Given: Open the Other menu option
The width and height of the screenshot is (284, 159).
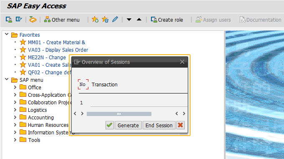Looking at the screenshot, I should pos(62,20).
